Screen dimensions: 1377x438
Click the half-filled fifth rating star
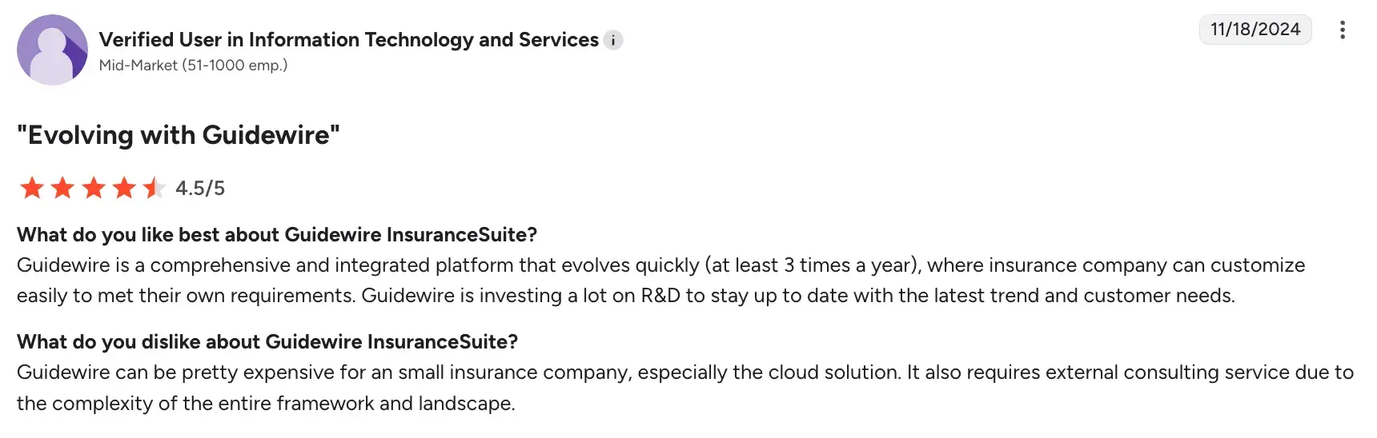click(154, 189)
